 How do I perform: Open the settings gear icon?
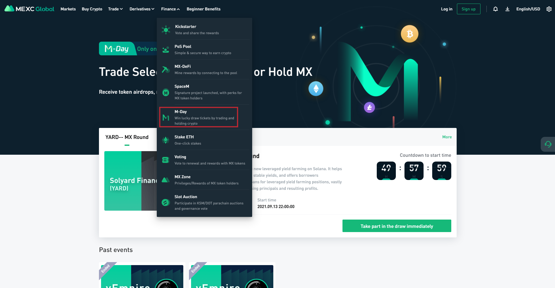tap(549, 9)
